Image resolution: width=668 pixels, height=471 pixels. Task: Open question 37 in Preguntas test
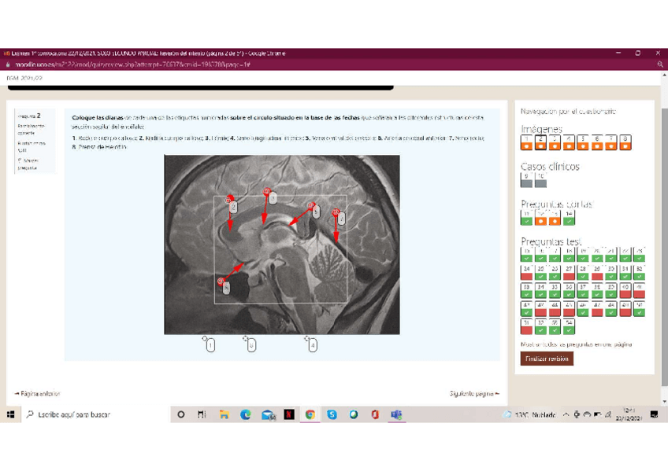[582, 291]
